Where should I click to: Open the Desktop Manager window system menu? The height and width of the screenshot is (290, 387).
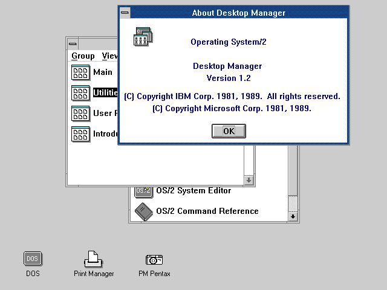(73, 44)
